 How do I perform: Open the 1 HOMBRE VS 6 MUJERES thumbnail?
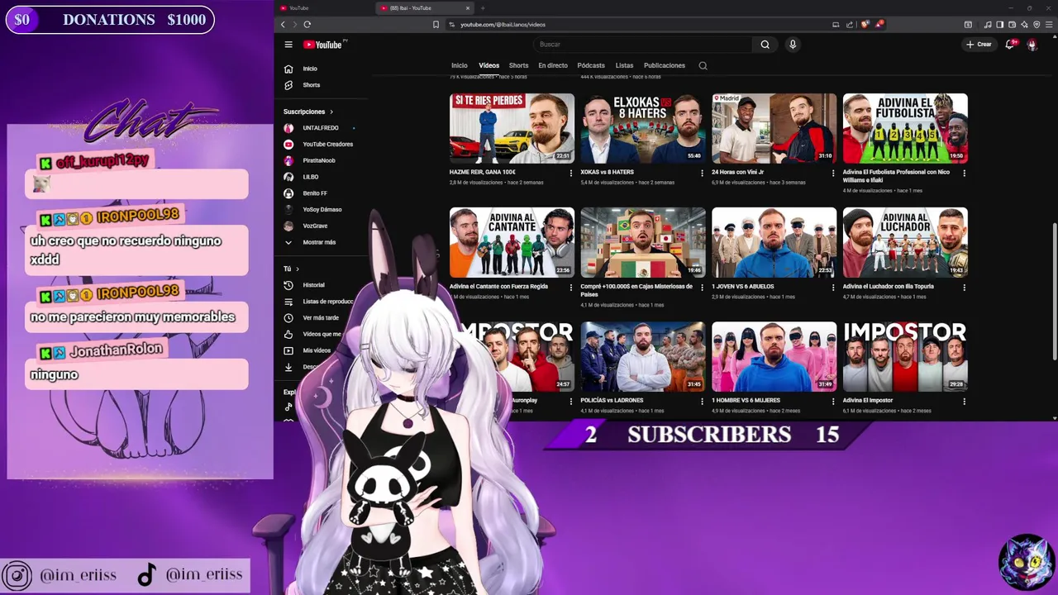click(774, 356)
